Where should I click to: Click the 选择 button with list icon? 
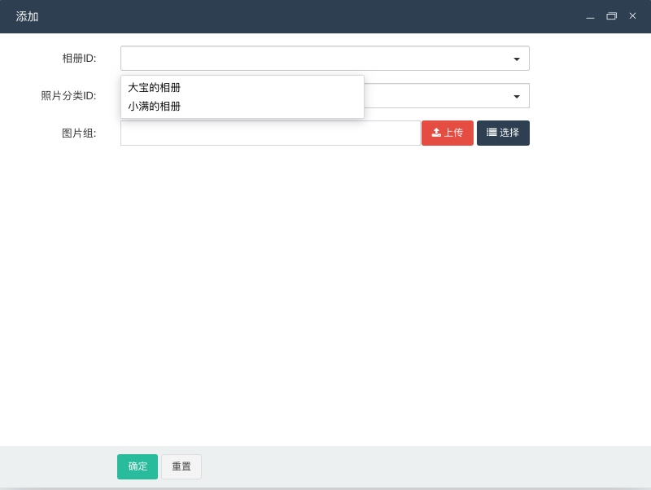(503, 133)
